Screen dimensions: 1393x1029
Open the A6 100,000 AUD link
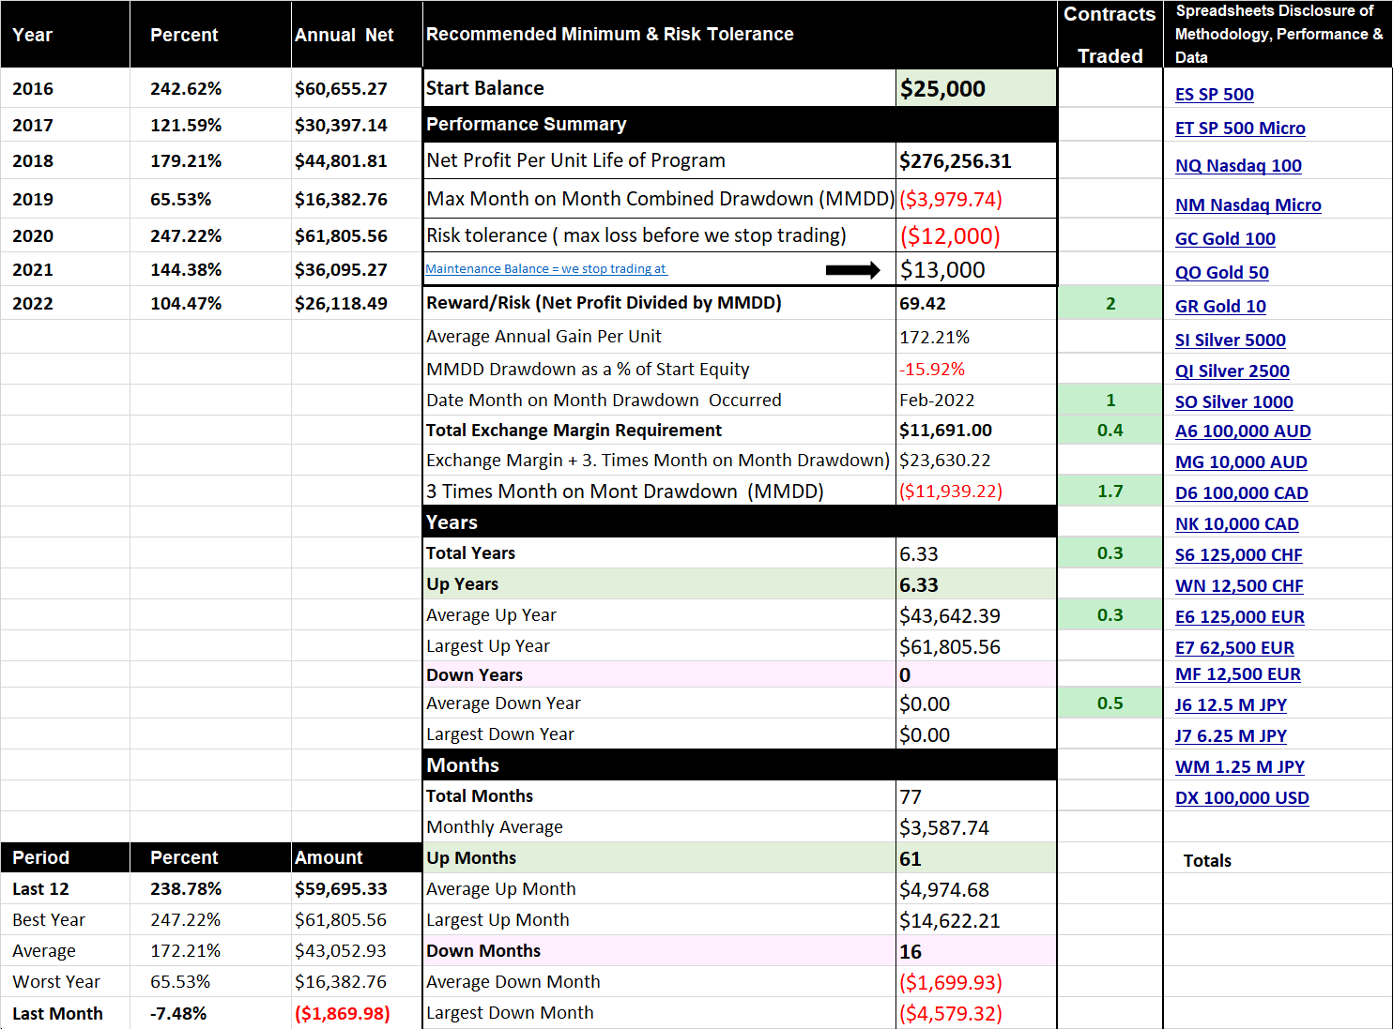click(x=1243, y=431)
